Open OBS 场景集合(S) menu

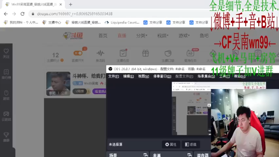coord(206,76)
